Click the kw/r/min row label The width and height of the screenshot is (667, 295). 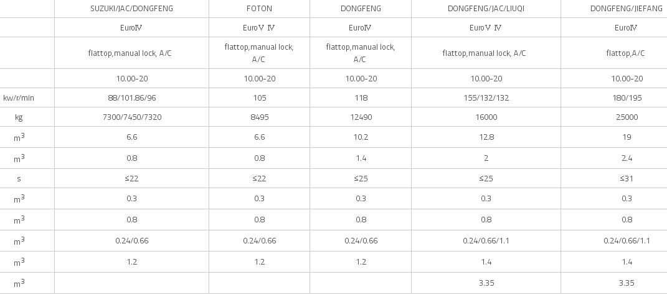click(19, 98)
